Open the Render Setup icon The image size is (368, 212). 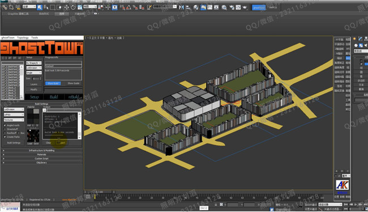coord(232,7)
